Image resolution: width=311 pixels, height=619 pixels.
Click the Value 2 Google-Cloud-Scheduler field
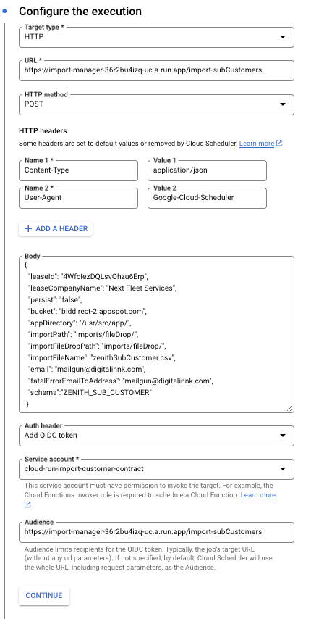207,198
